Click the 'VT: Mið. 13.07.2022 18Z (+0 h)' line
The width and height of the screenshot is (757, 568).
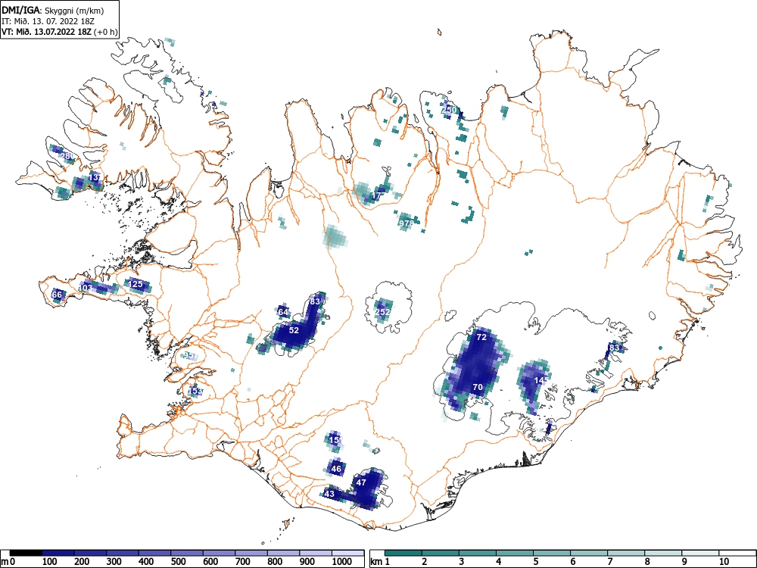tap(59, 32)
